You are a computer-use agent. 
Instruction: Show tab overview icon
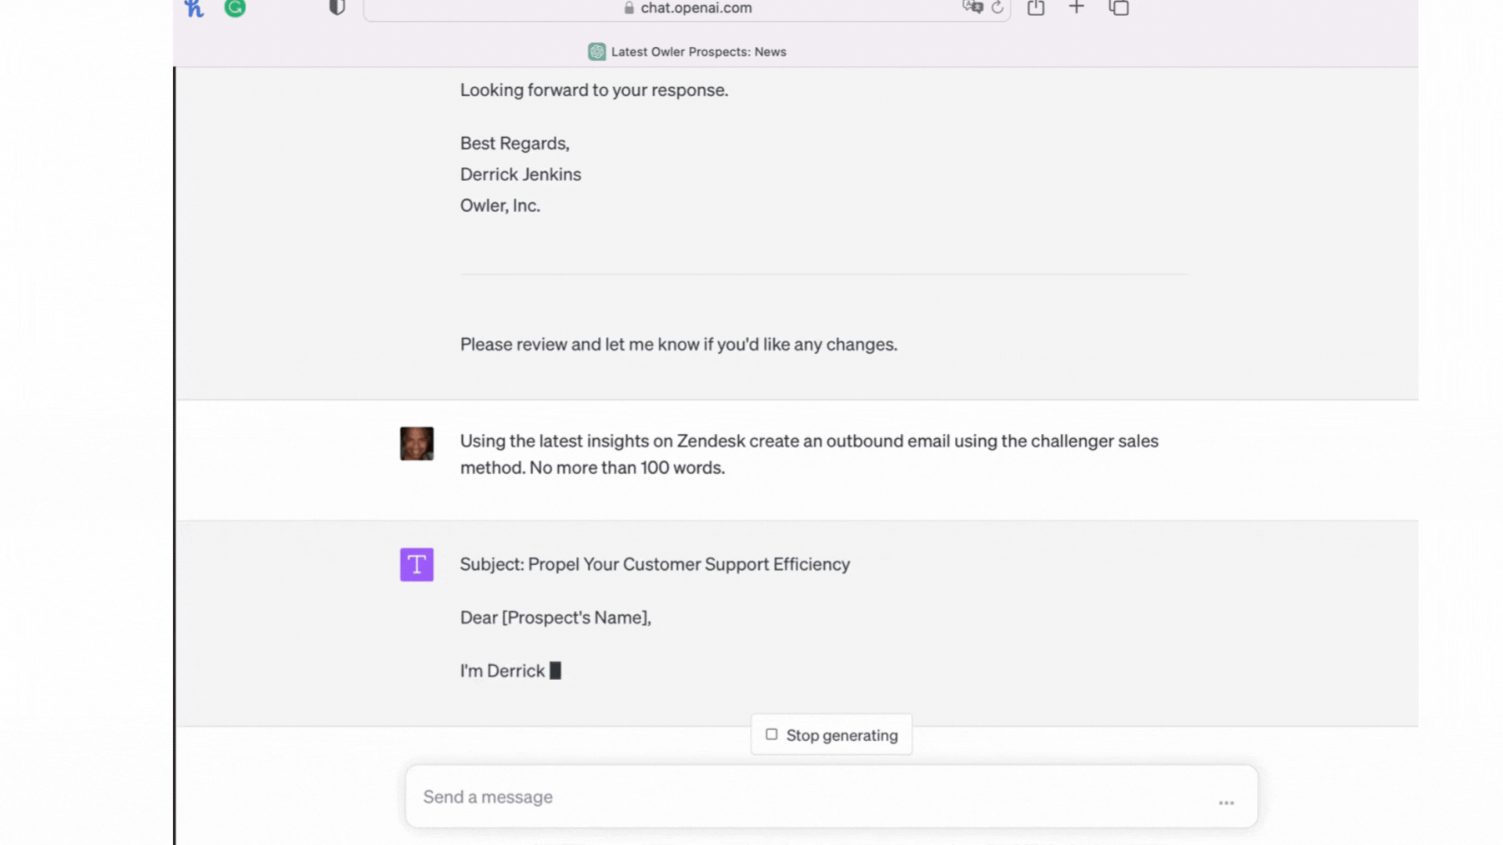point(1119,8)
